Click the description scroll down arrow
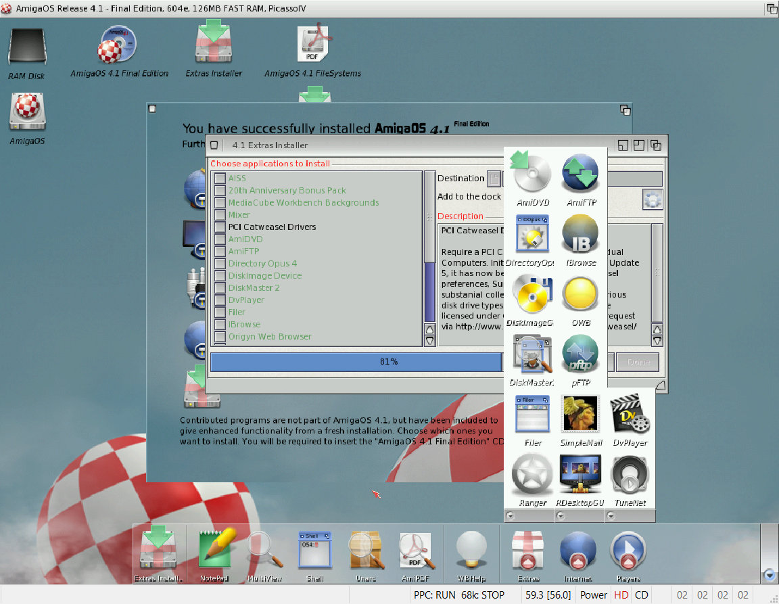The image size is (779, 604). (657, 341)
